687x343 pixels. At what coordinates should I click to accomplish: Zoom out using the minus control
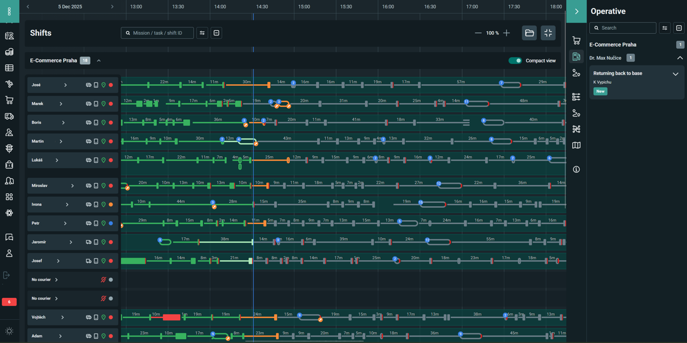click(478, 33)
